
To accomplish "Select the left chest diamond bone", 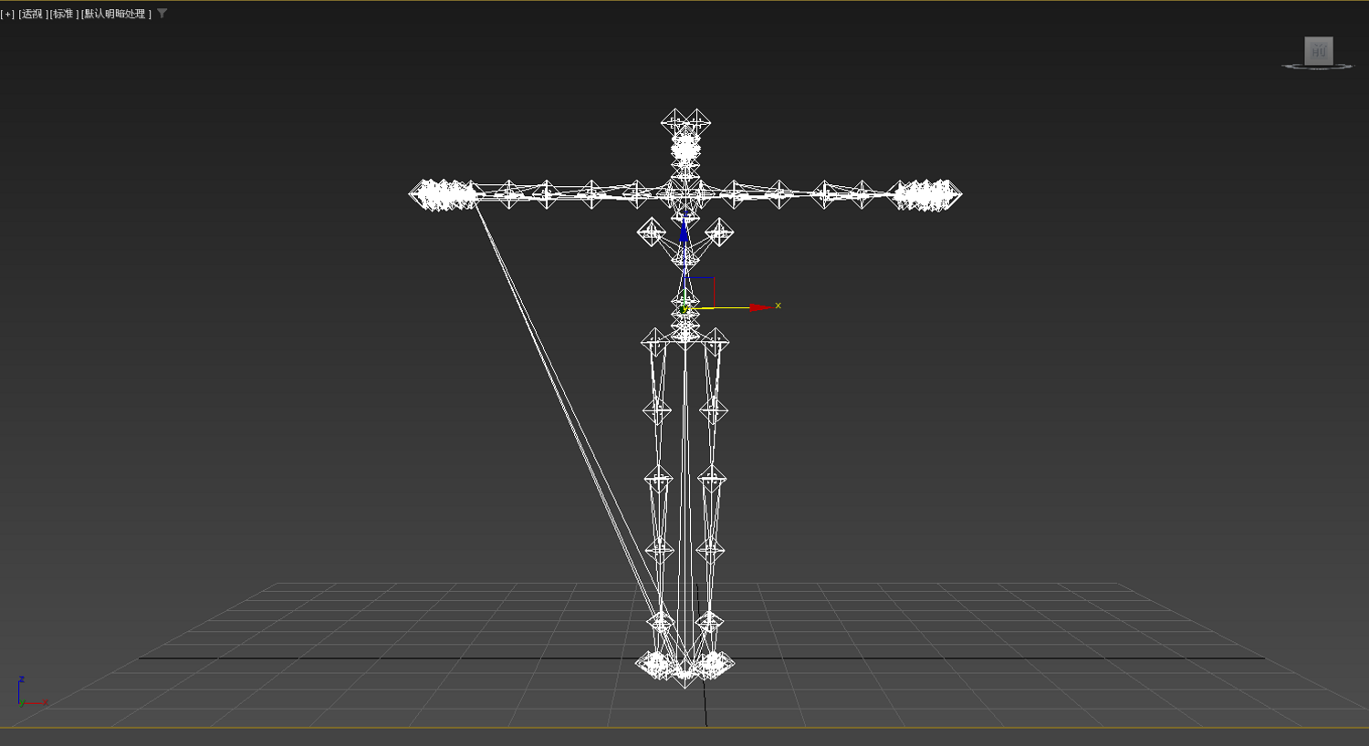I will 652,232.
